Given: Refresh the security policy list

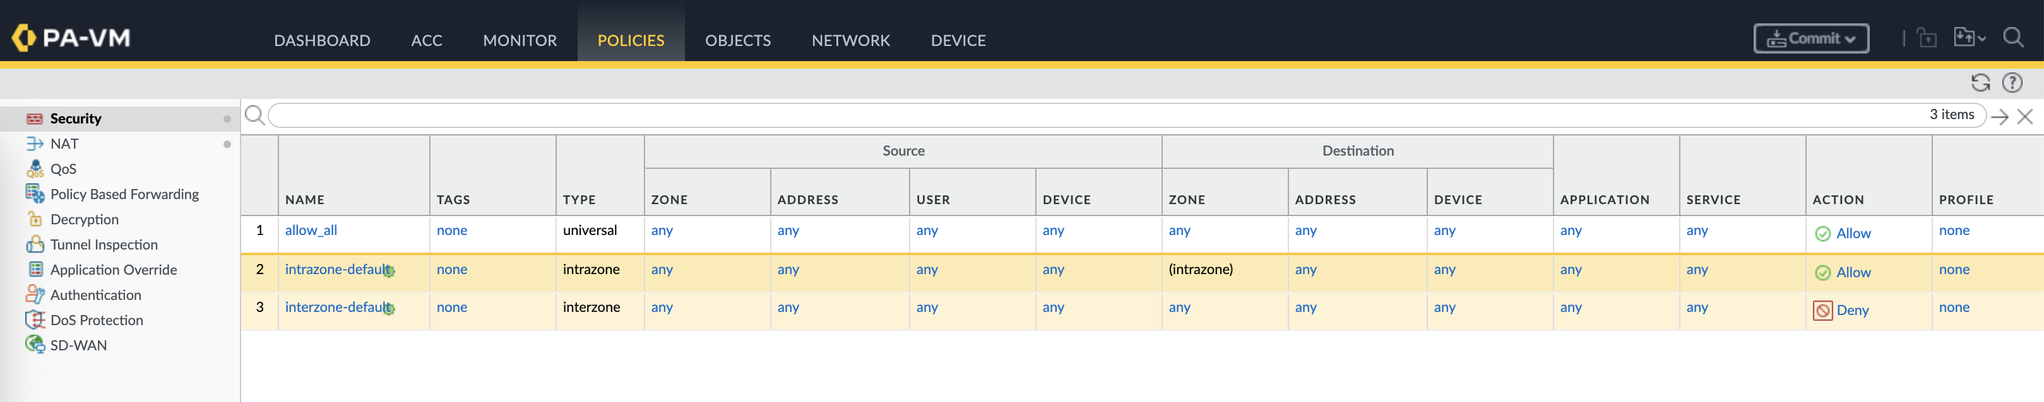Looking at the screenshot, I should pos(1980,83).
